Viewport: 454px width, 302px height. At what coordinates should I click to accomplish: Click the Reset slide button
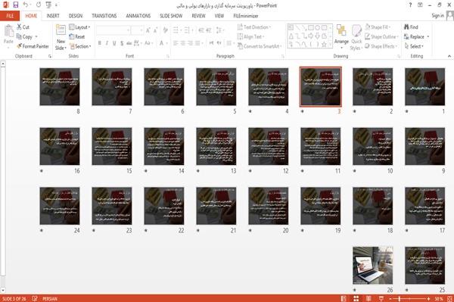77,36
